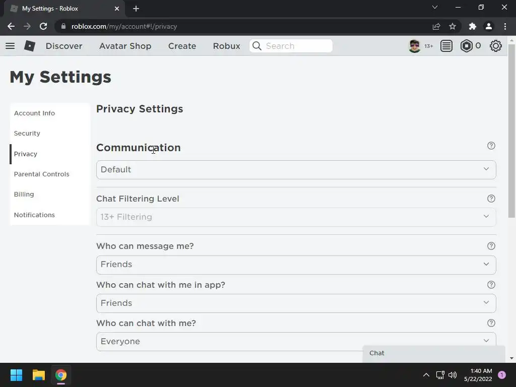
Task: Open the 13+ Filtering dropdown
Action: click(x=296, y=217)
